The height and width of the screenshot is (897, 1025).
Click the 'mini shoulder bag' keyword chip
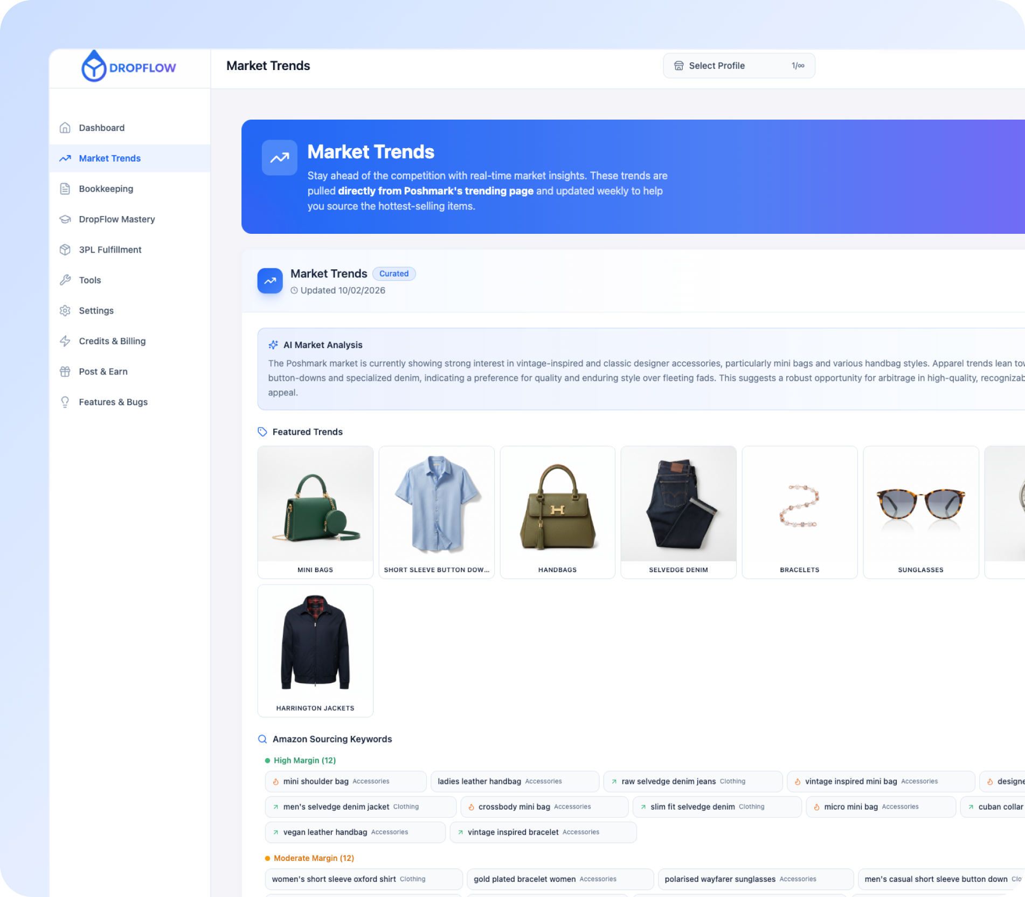coord(345,781)
